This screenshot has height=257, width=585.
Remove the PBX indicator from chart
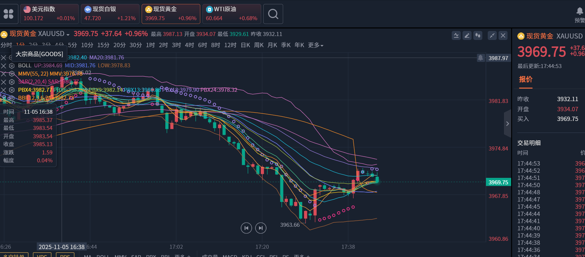coord(4,90)
